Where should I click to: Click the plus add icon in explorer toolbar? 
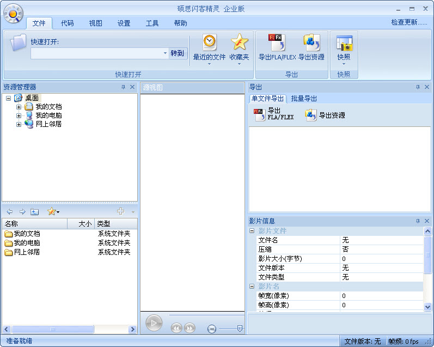coord(120,211)
